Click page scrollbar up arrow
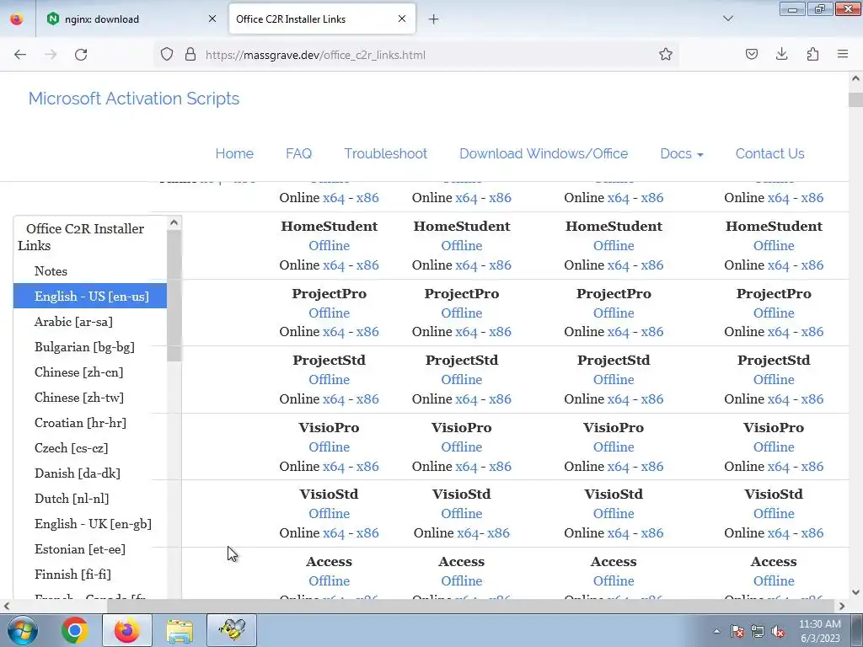Viewport: 863px width, 647px height. click(855, 78)
